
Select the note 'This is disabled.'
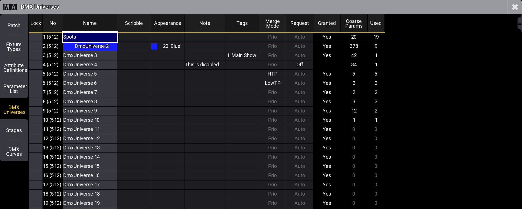(x=203, y=65)
